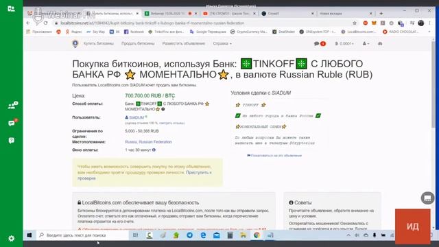Open Mail app from the taskbar
Image resolution: width=439 pixels, height=247 pixels.
pos(217,235)
